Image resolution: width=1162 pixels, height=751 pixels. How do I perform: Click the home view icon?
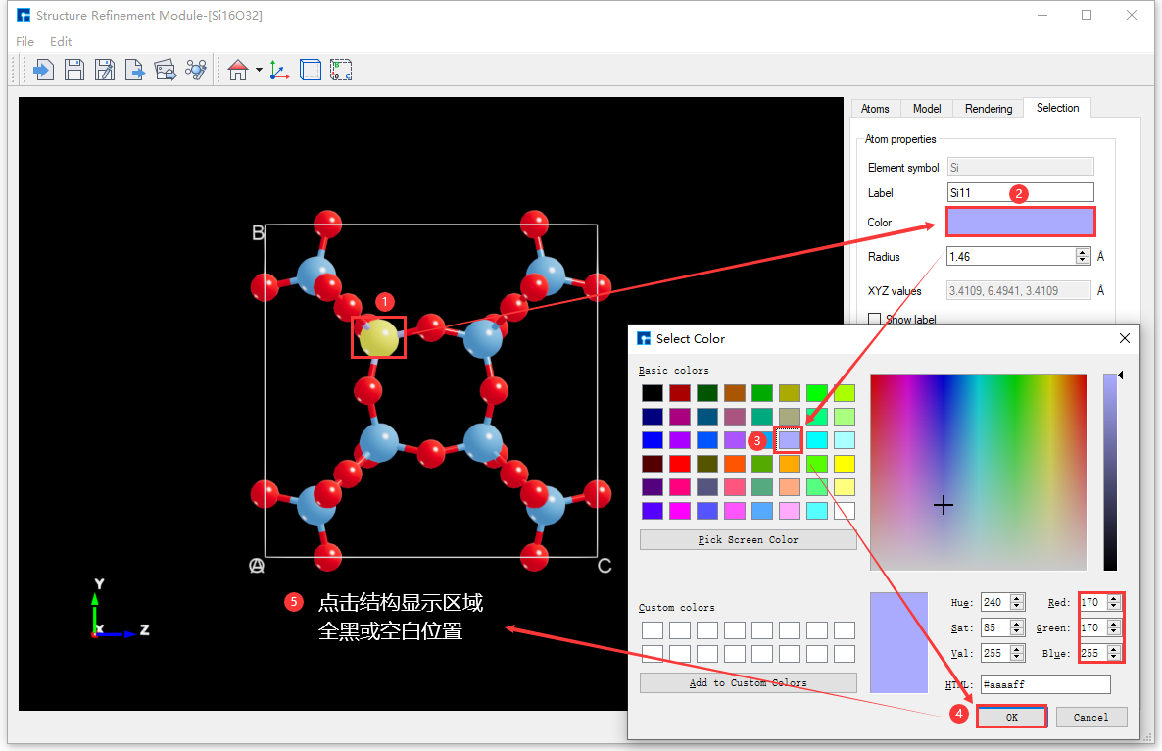[237, 70]
